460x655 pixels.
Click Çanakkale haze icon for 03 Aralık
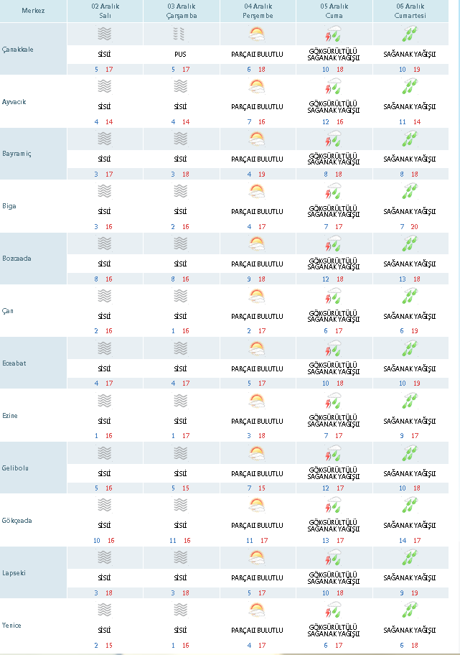(181, 34)
